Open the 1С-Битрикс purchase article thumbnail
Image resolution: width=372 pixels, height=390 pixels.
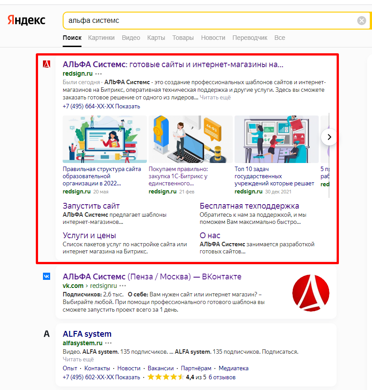click(190, 139)
